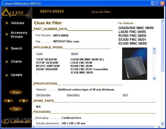Click the arrow icon beside Search
166x129 pixels.
7,48
